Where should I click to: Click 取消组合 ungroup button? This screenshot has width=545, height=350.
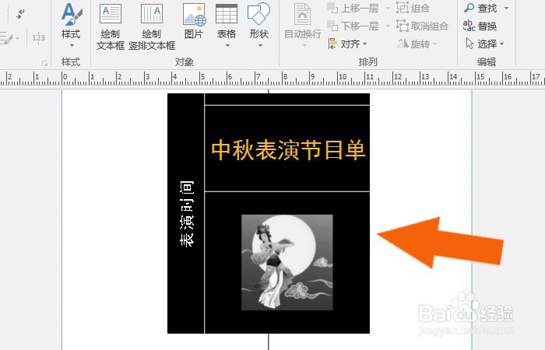pos(422,26)
